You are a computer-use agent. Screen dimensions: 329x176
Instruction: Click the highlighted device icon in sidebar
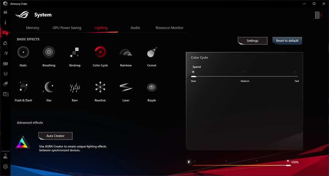[5, 32]
